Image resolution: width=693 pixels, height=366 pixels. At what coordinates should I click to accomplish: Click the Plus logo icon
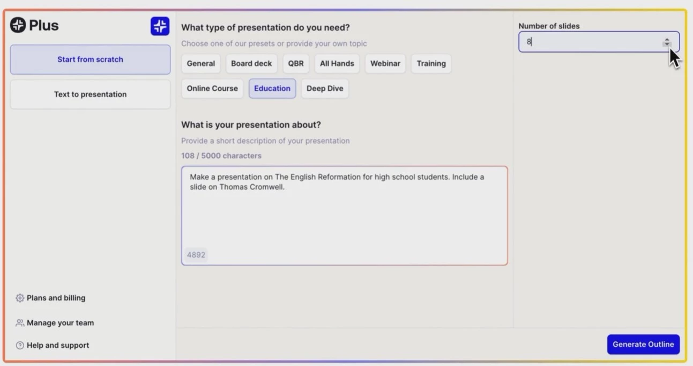18,25
